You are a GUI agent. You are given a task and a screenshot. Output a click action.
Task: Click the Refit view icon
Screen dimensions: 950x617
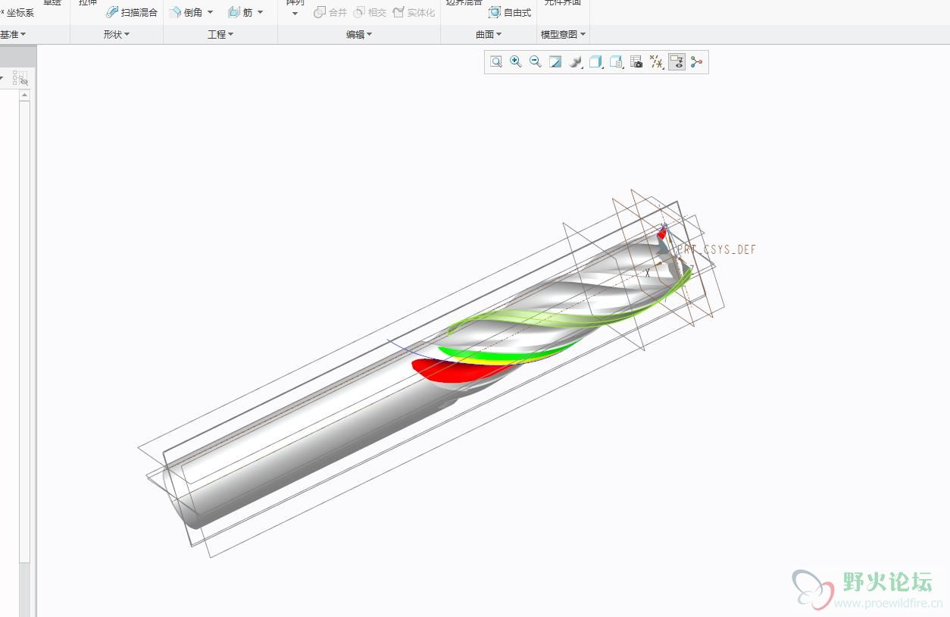click(496, 62)
